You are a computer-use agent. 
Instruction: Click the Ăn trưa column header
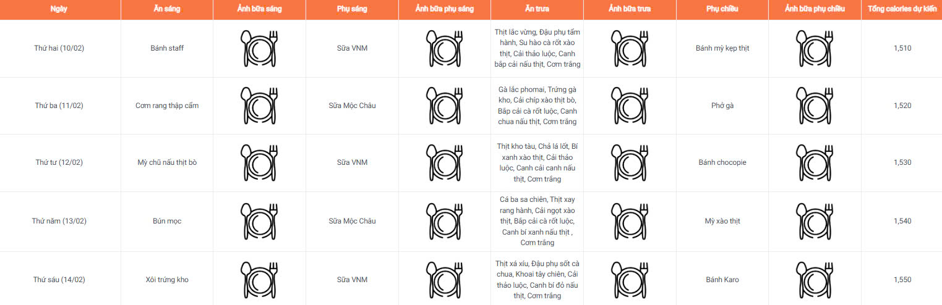coord(537,9)
